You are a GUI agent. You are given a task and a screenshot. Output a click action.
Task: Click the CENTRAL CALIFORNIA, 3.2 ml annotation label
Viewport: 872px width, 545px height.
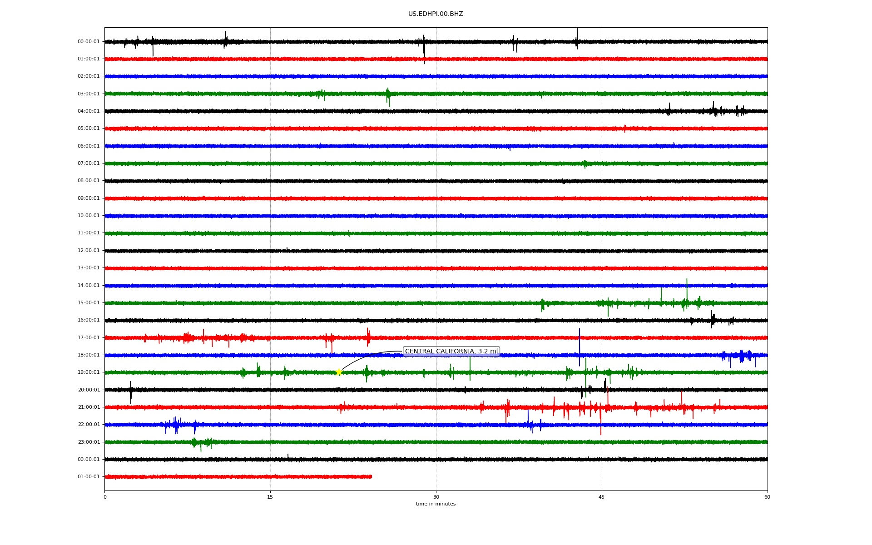451,352
